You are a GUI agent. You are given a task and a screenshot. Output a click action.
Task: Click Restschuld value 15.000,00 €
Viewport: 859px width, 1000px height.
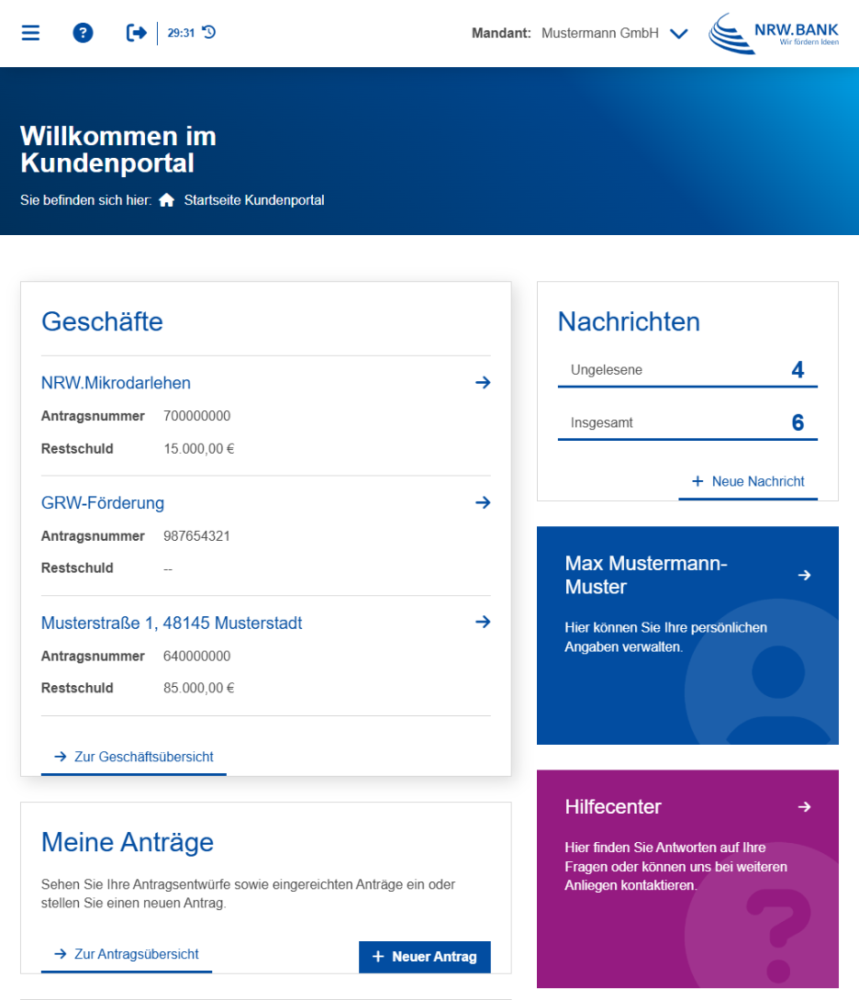pos(199,449)
